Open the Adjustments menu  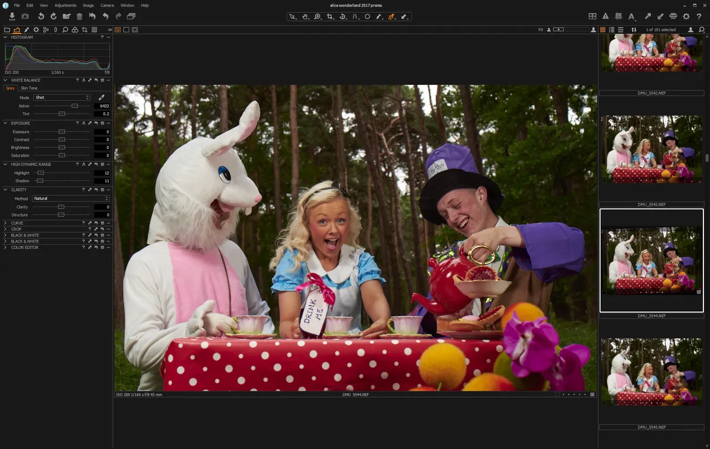click(x=65, y=5)
